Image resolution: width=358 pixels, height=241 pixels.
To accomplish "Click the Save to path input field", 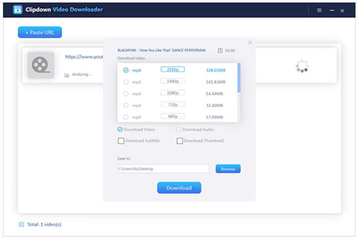I will 163,169.
